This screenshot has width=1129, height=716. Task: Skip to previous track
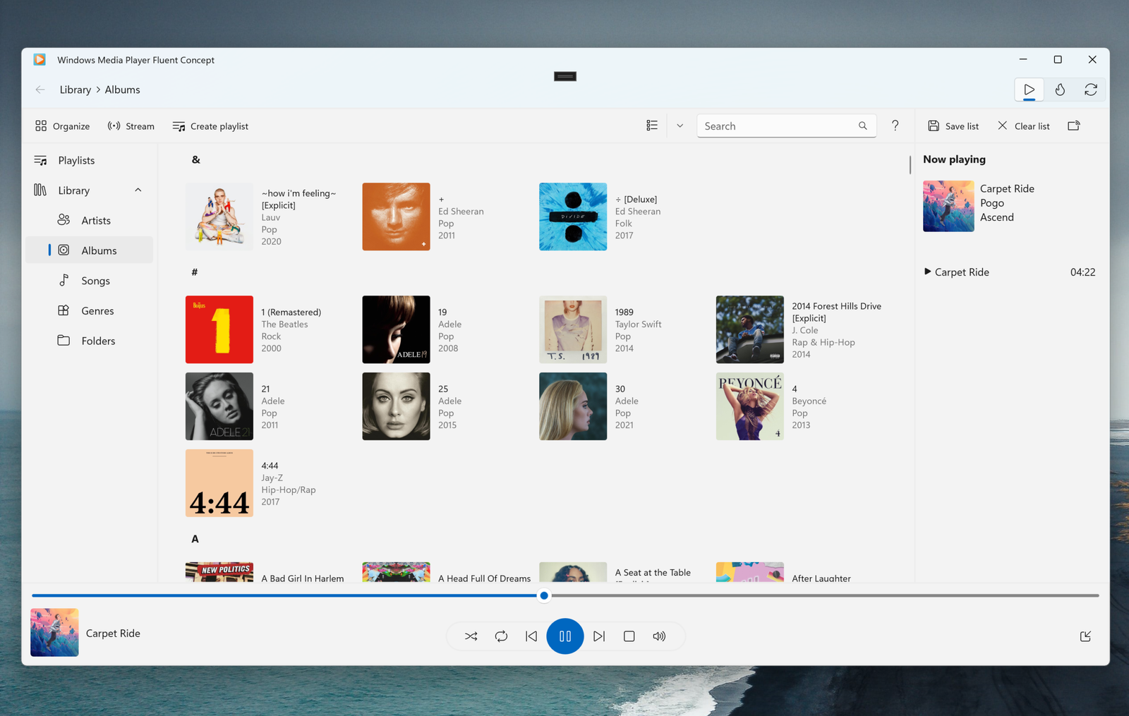[531, 636]
